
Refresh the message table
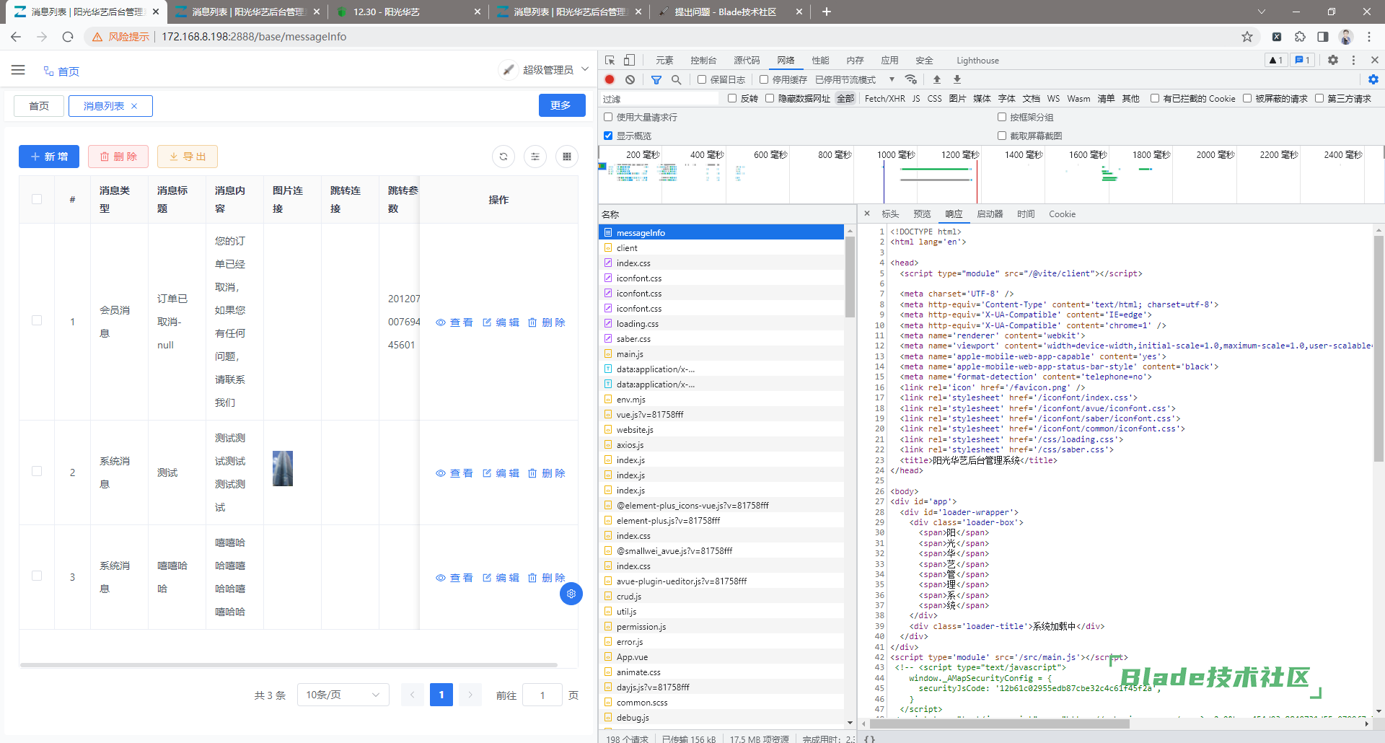click(504, 157)
